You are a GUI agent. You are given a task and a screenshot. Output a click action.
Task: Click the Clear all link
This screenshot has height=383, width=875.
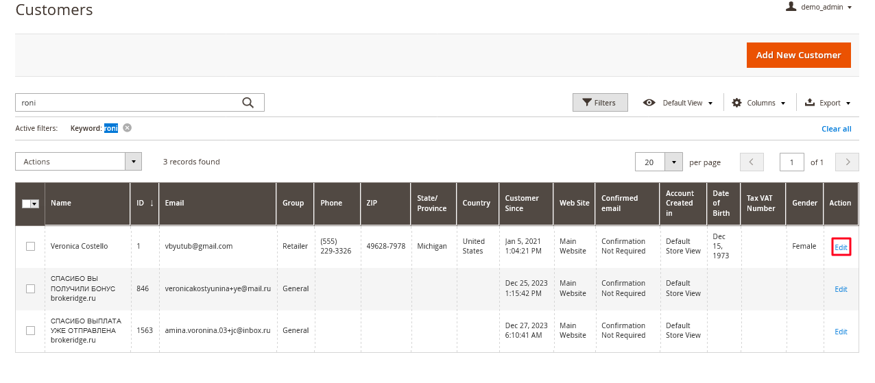837,129
